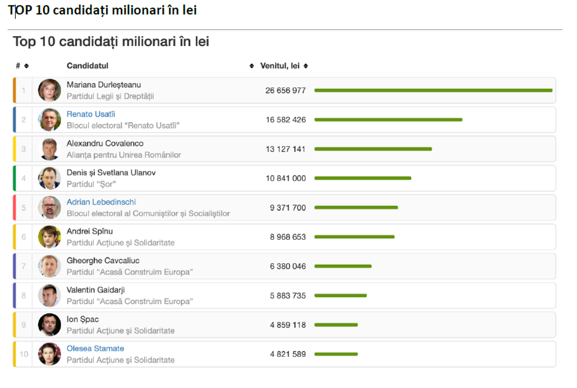Click the income value 10 841 000
The height and width of the screenshot is (388, 577).
click(x=285, y=178)
